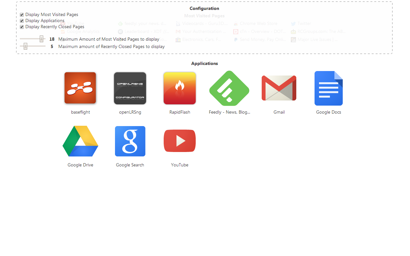
Task: Click the Configuration heading
Action: 204,8
